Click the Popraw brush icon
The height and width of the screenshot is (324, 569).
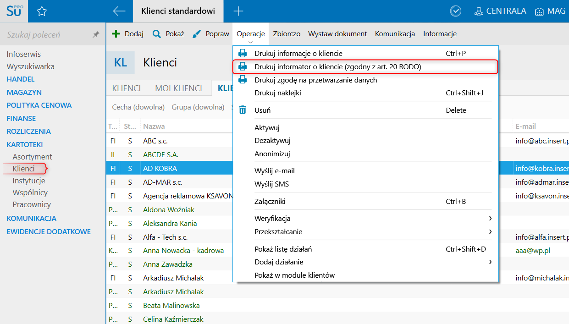point(197,33)
